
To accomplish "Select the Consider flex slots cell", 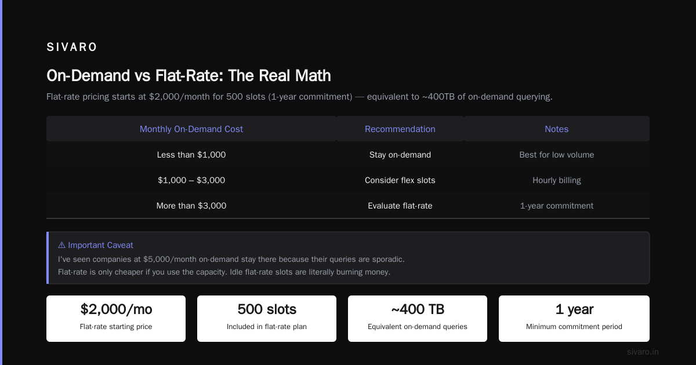I will (400, 180).
